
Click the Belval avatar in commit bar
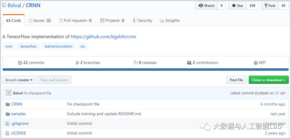8,93
